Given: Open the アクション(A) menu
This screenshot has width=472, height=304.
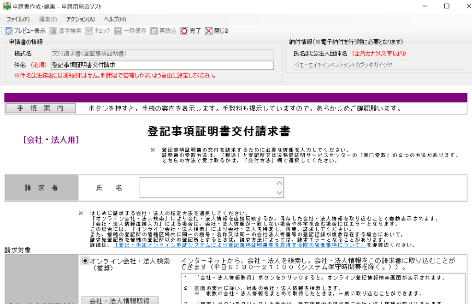Looking at the screenshot, I should click(x=80, y=19).
